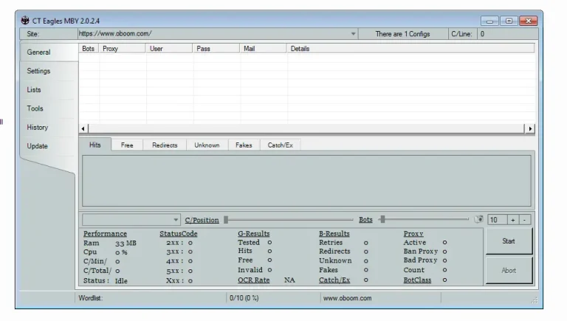Close the CT Eagles window

[528, 21]
